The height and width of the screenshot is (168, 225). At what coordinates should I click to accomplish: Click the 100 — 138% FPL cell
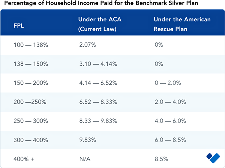coord(30,45)
